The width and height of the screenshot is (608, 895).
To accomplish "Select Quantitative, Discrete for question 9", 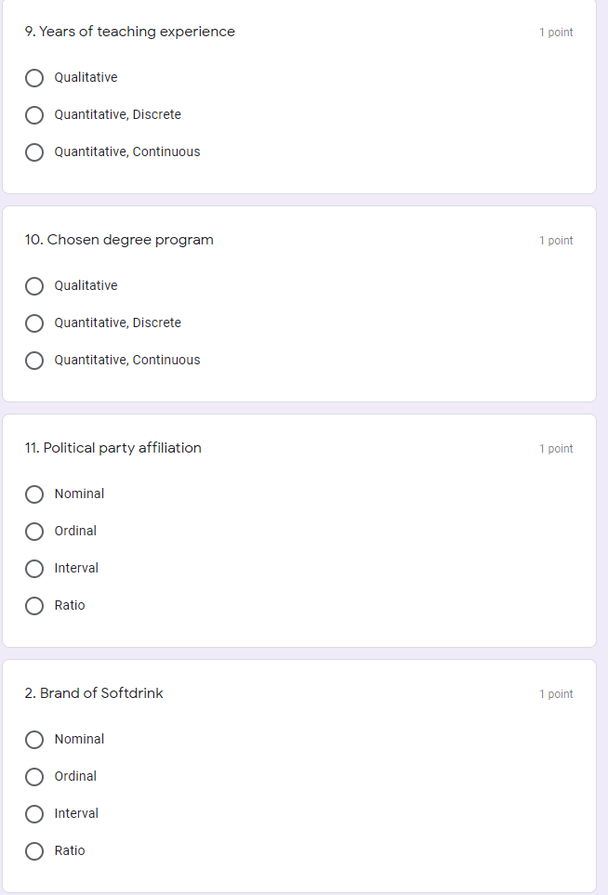I will coord(34,115).
